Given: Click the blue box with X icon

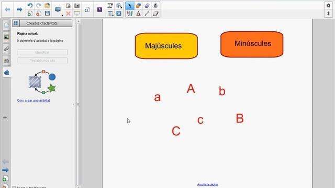Looking at the screenshot, I should coord(119,14).
